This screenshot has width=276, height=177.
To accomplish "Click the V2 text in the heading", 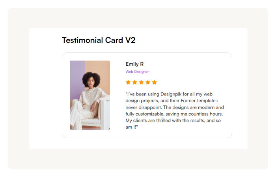I will click(x=131, y=40).
